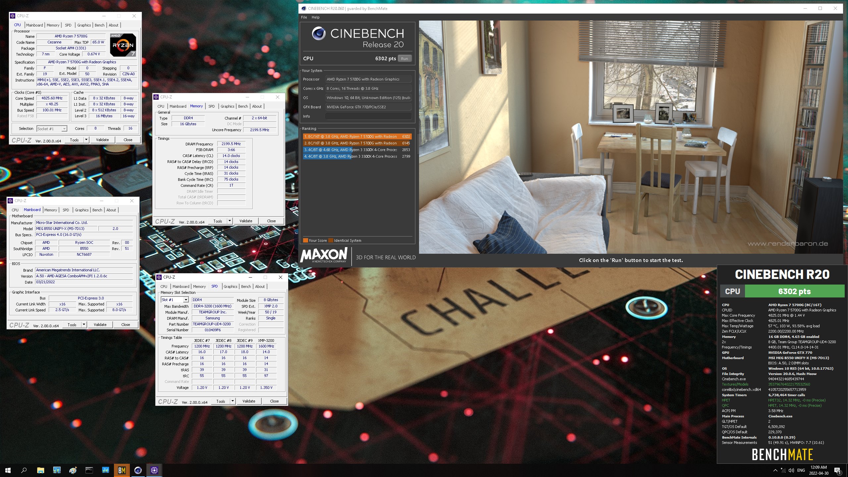The height and width of the screenshot is (477, 848).
Task: Switch to BenchMate via BM taskbar icon
Action: coord(122,470)
